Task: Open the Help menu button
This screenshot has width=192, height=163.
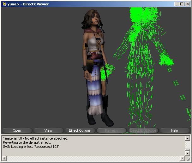Action: click(174, 130)
